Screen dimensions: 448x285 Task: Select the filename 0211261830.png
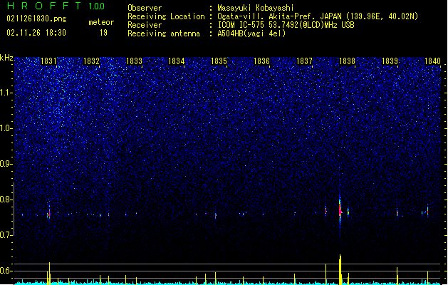pyautogui.click(x=36, y=19)
